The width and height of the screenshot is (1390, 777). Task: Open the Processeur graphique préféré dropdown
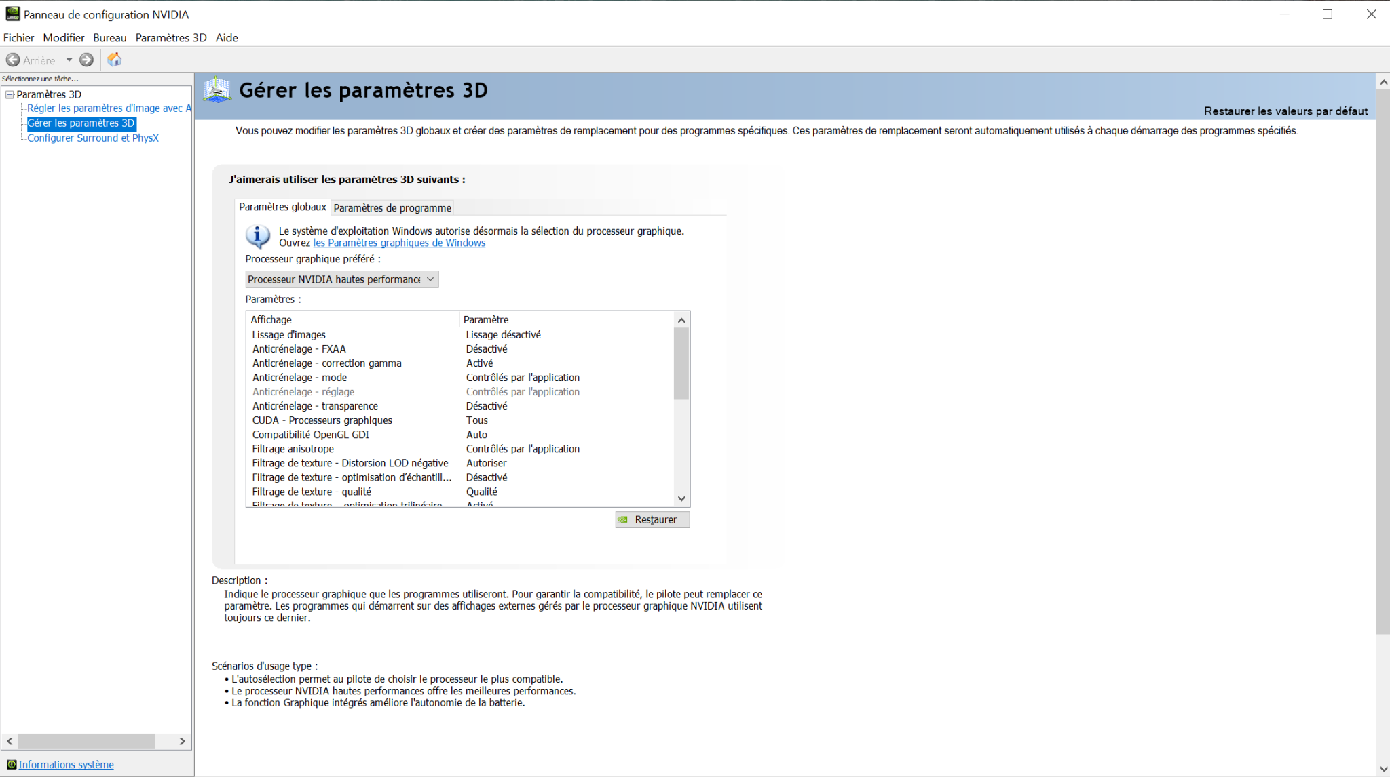pos(342,279)
